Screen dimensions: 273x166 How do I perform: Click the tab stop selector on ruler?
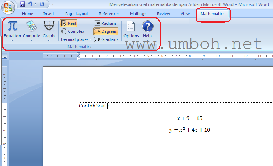[5, 56]
